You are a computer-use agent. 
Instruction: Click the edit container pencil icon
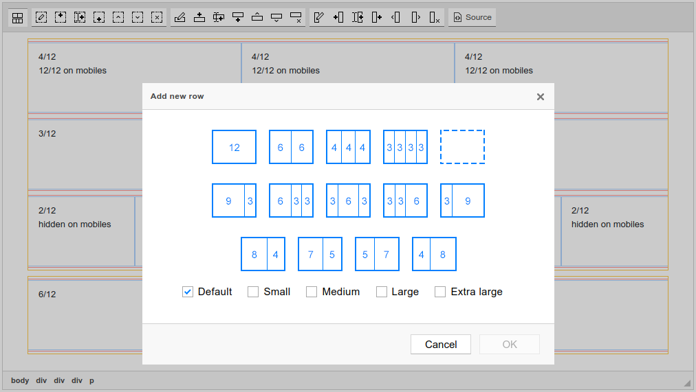coord(41,18)
